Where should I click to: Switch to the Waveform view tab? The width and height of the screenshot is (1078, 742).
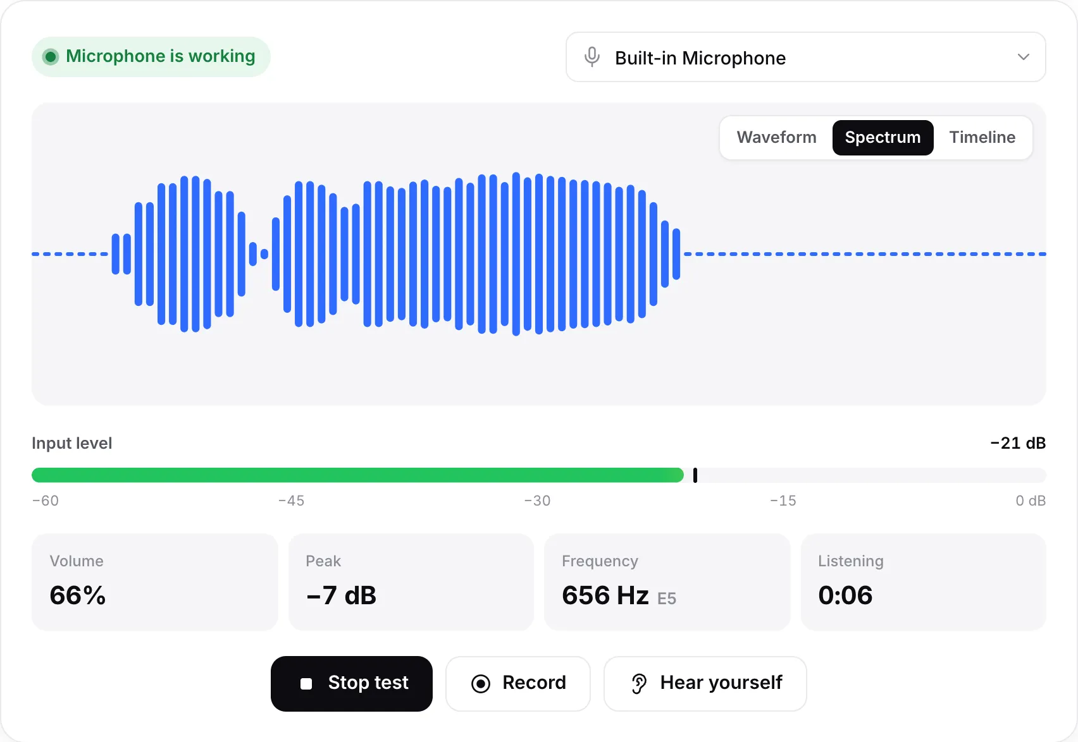click(776, 138)
